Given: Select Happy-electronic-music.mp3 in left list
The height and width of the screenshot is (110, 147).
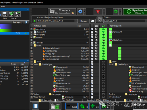Looking at the screenshot, I should pos(58,56).
